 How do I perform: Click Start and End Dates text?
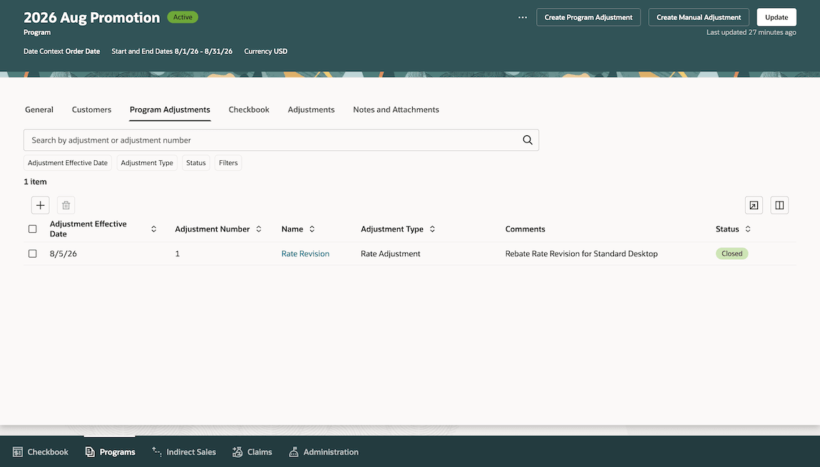172,51
